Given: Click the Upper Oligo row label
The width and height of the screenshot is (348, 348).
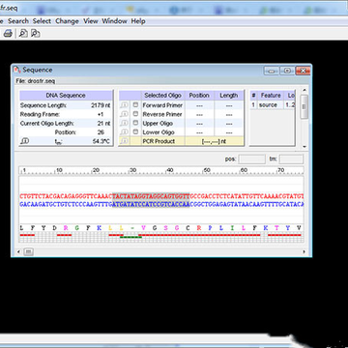Looking at the screenshot, I should tap(158, 123).
